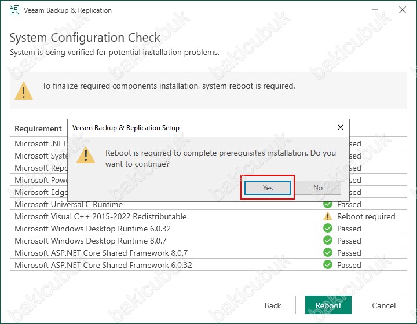This screenshot has width=417, height=324.
Task: Click the System Configuration Check heading
Action: point(85,38)
